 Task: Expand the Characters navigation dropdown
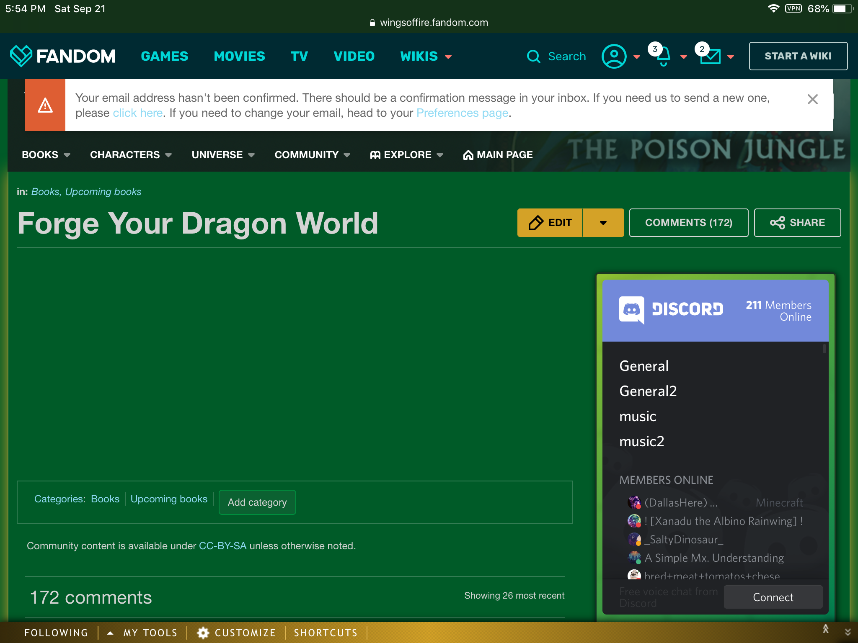(131, 155)
